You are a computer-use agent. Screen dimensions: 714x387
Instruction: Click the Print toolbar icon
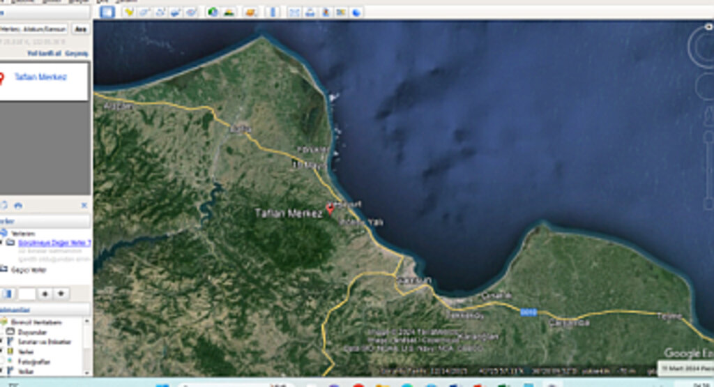coord(310,13)
